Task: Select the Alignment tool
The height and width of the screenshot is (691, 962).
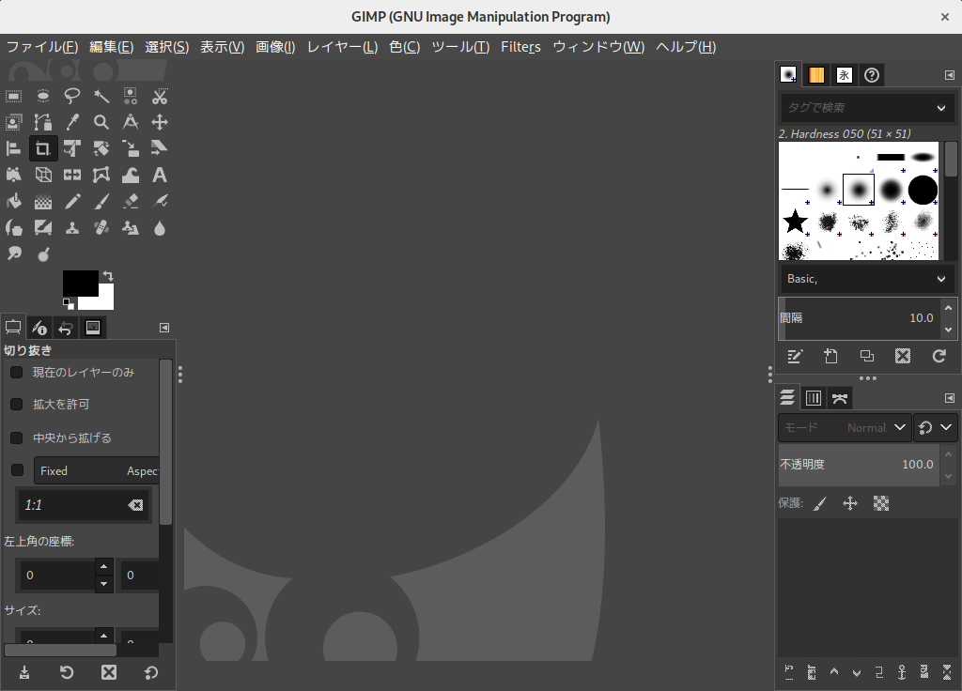Action: coord(13,148)
